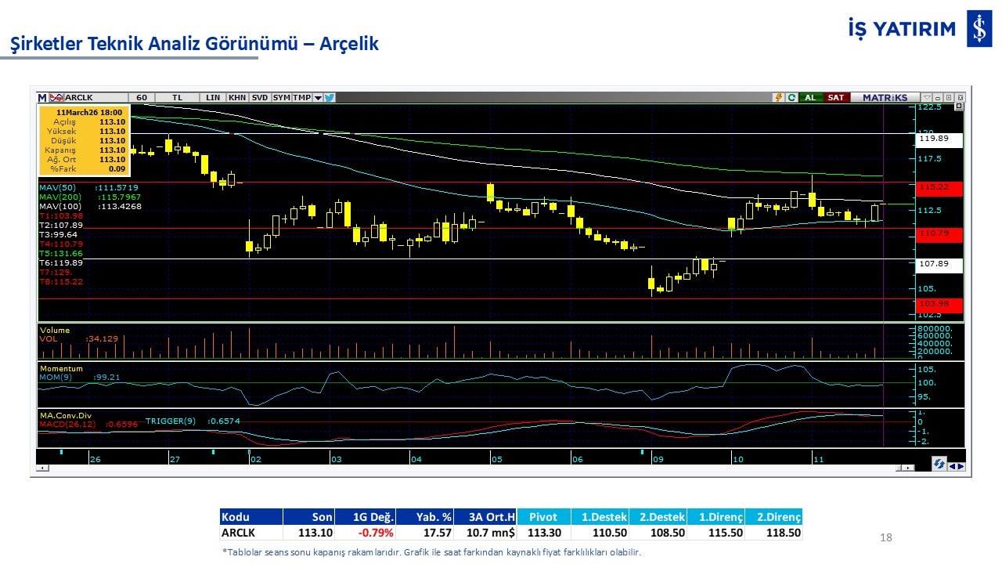Click the lightning bolt quick-order icon
1002x564 pixels.
(778, 98)
